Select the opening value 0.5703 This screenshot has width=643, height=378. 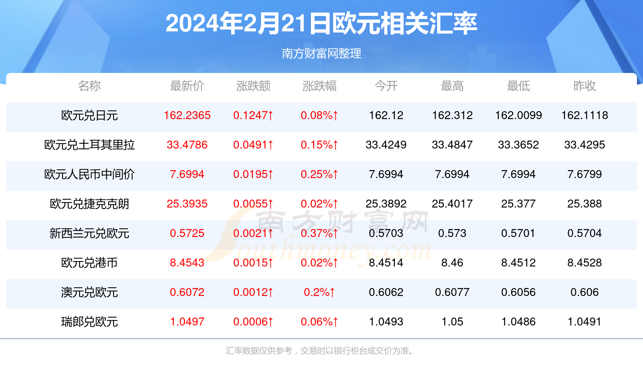click(x=386, y=233)
